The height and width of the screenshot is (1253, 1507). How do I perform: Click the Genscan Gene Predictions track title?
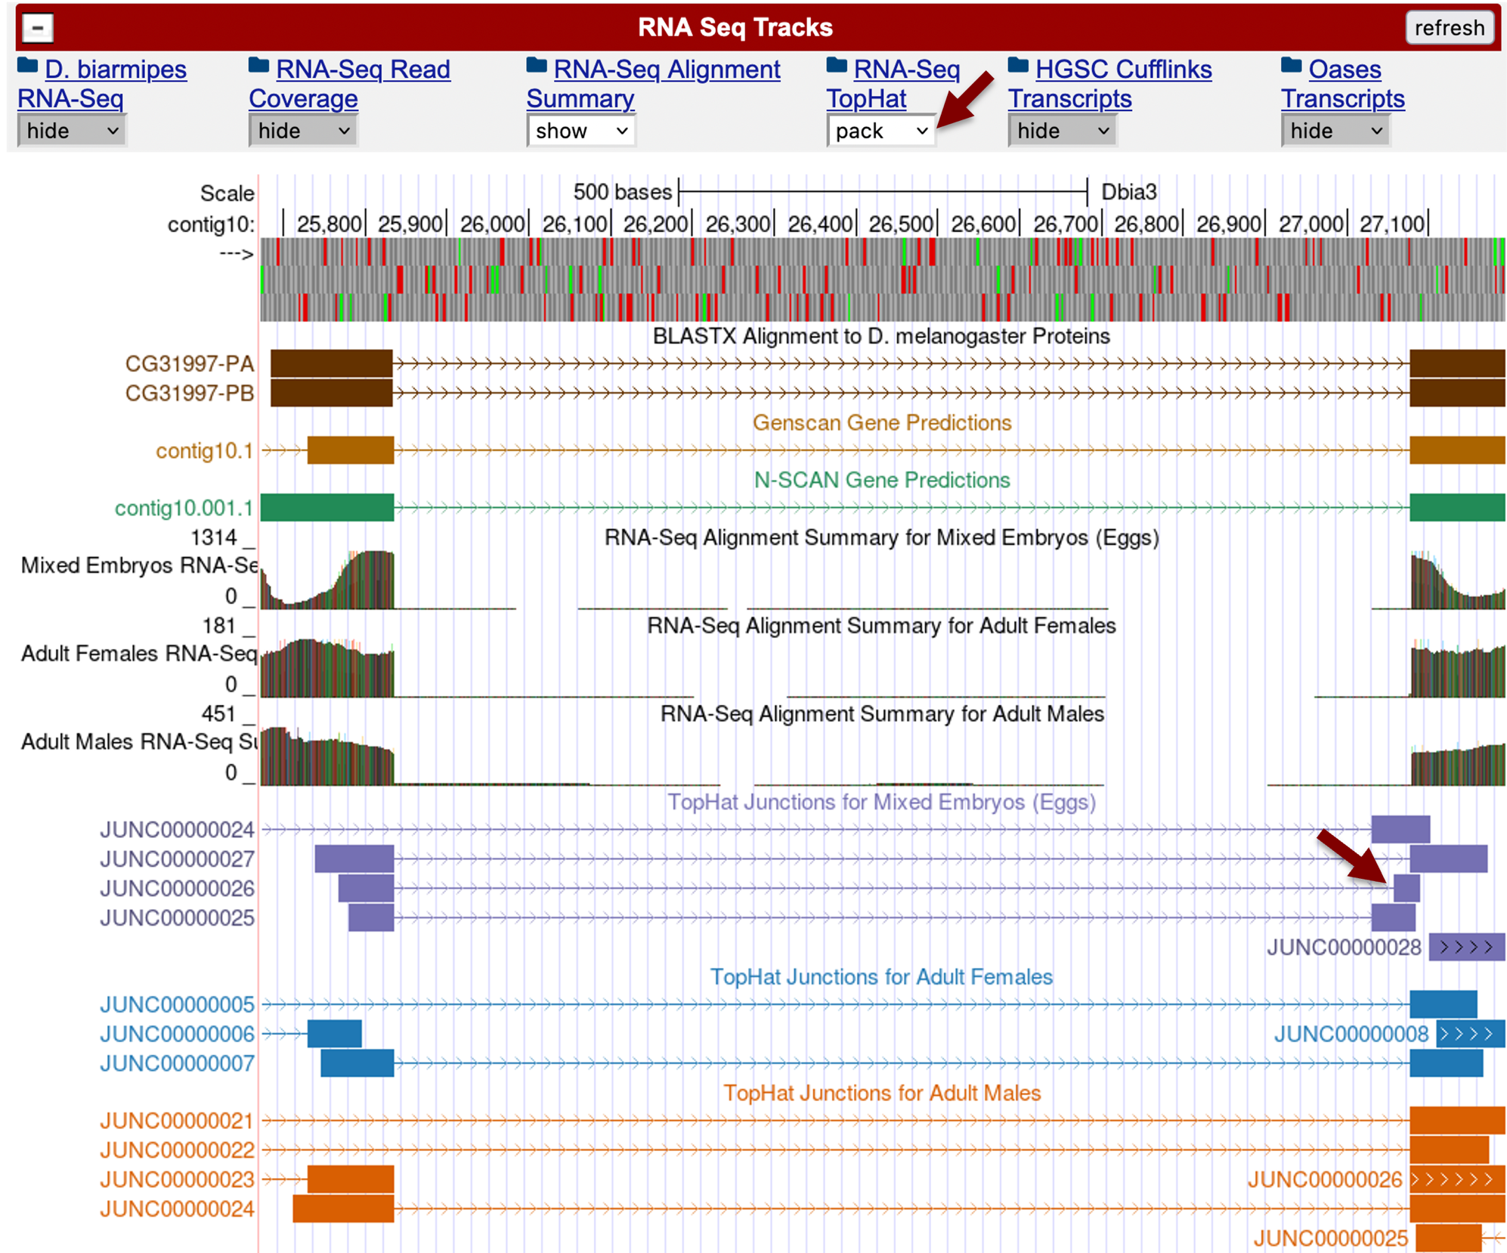(882, 422)
